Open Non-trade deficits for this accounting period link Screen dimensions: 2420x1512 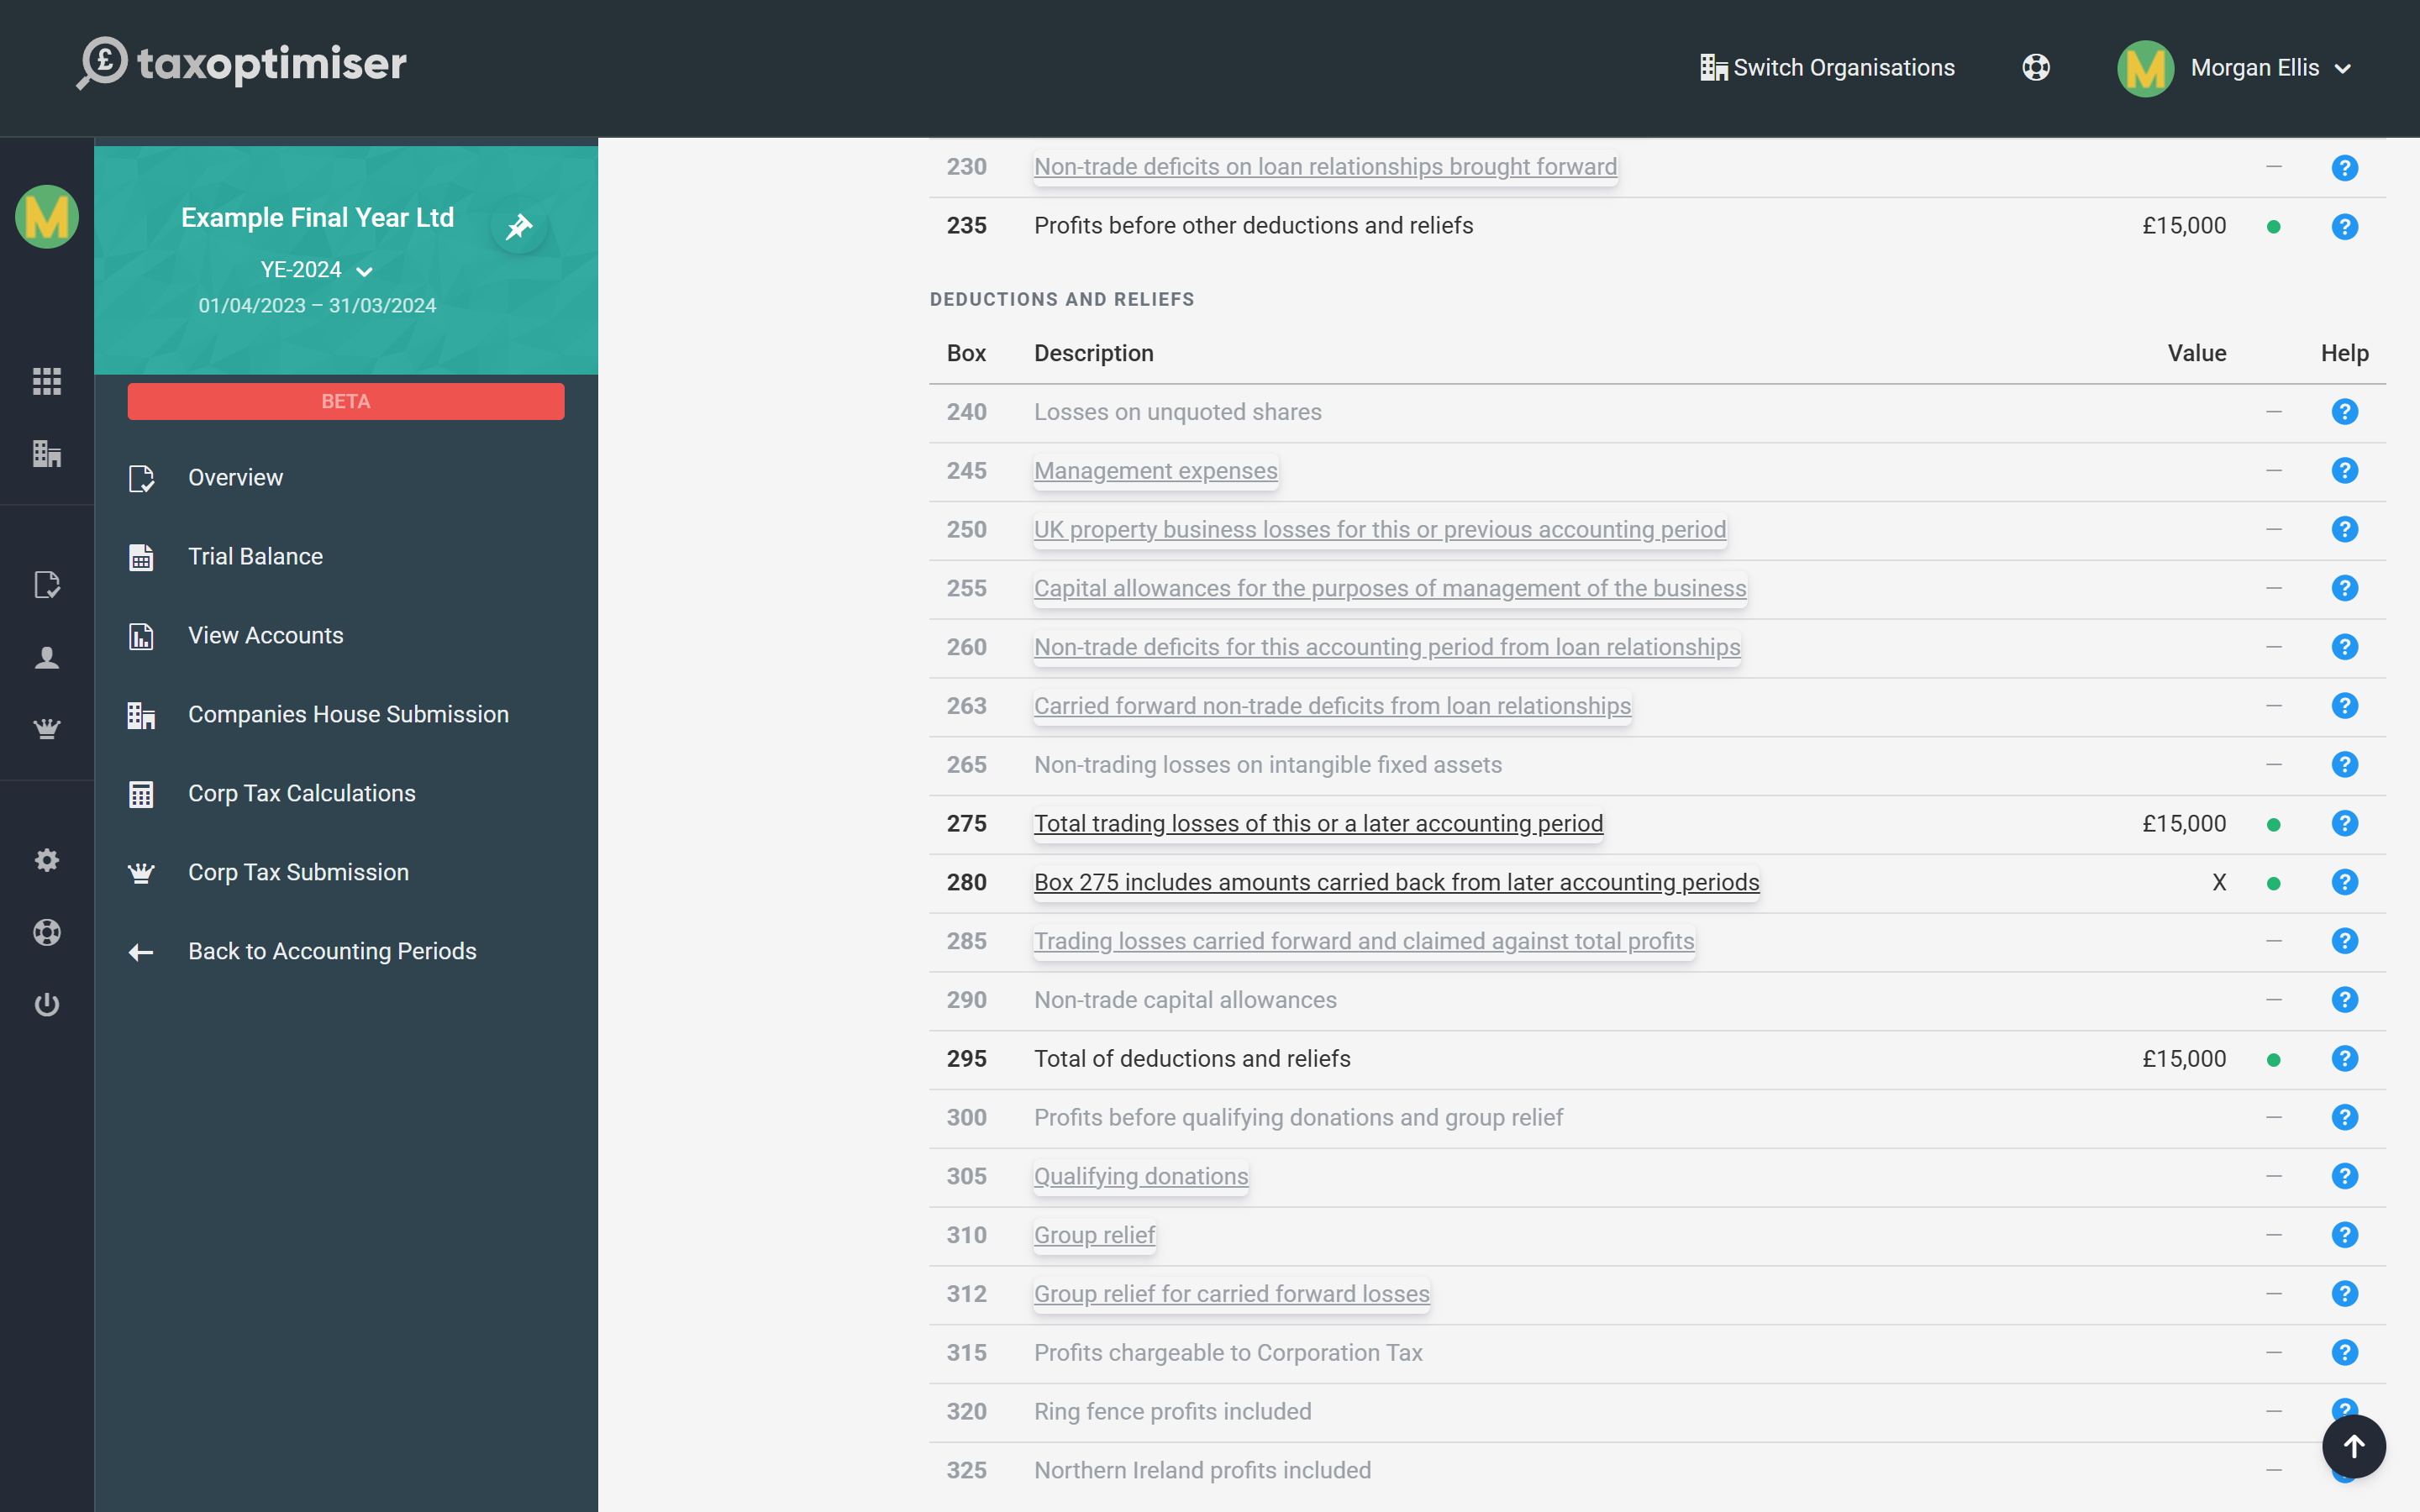coord(1387,648)
